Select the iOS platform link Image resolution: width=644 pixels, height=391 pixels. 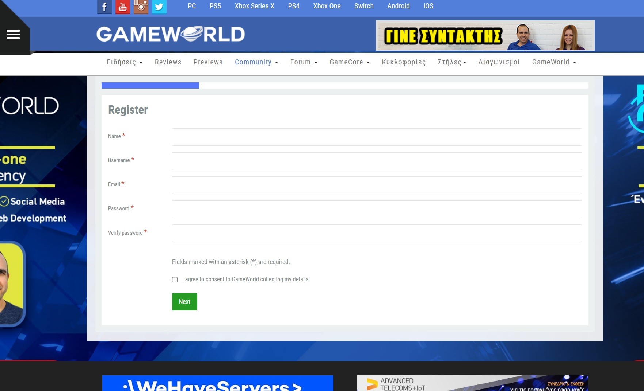coord(428,6)
